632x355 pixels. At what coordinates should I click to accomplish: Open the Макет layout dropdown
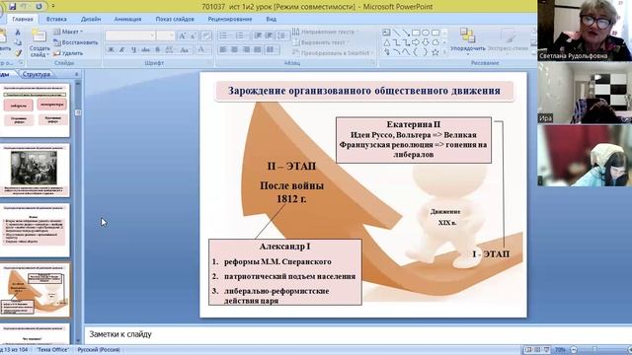[68, 32]
